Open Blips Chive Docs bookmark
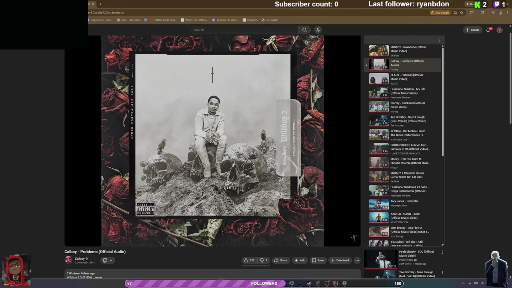This screenshot has width=512, height=288. (129, 20)
